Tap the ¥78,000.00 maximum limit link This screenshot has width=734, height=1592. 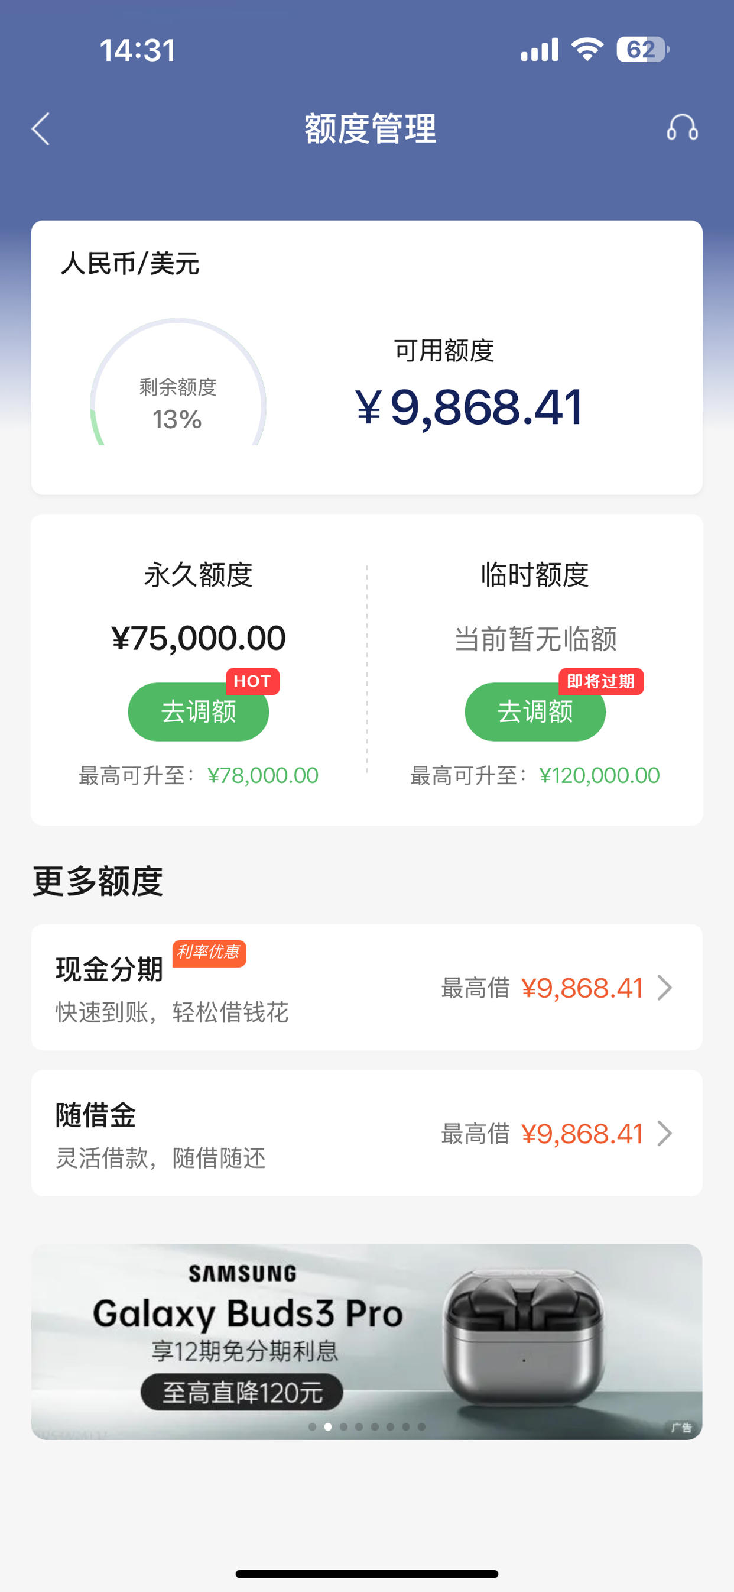tap(262, 776)
